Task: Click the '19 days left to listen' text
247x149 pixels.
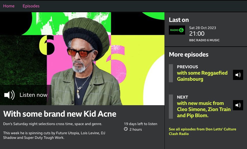Action: pos(141,124)
